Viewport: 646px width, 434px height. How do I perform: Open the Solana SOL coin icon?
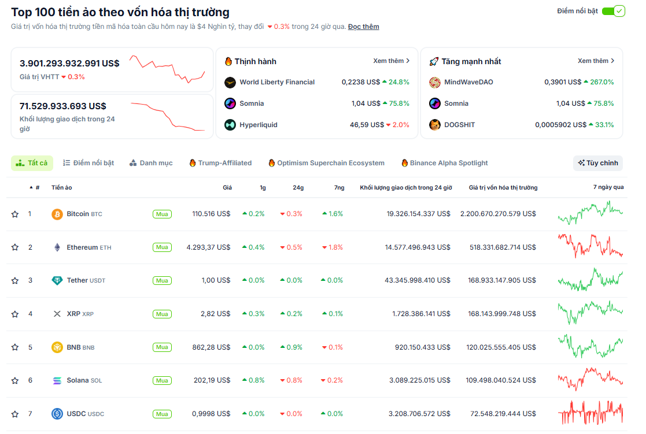57,380
